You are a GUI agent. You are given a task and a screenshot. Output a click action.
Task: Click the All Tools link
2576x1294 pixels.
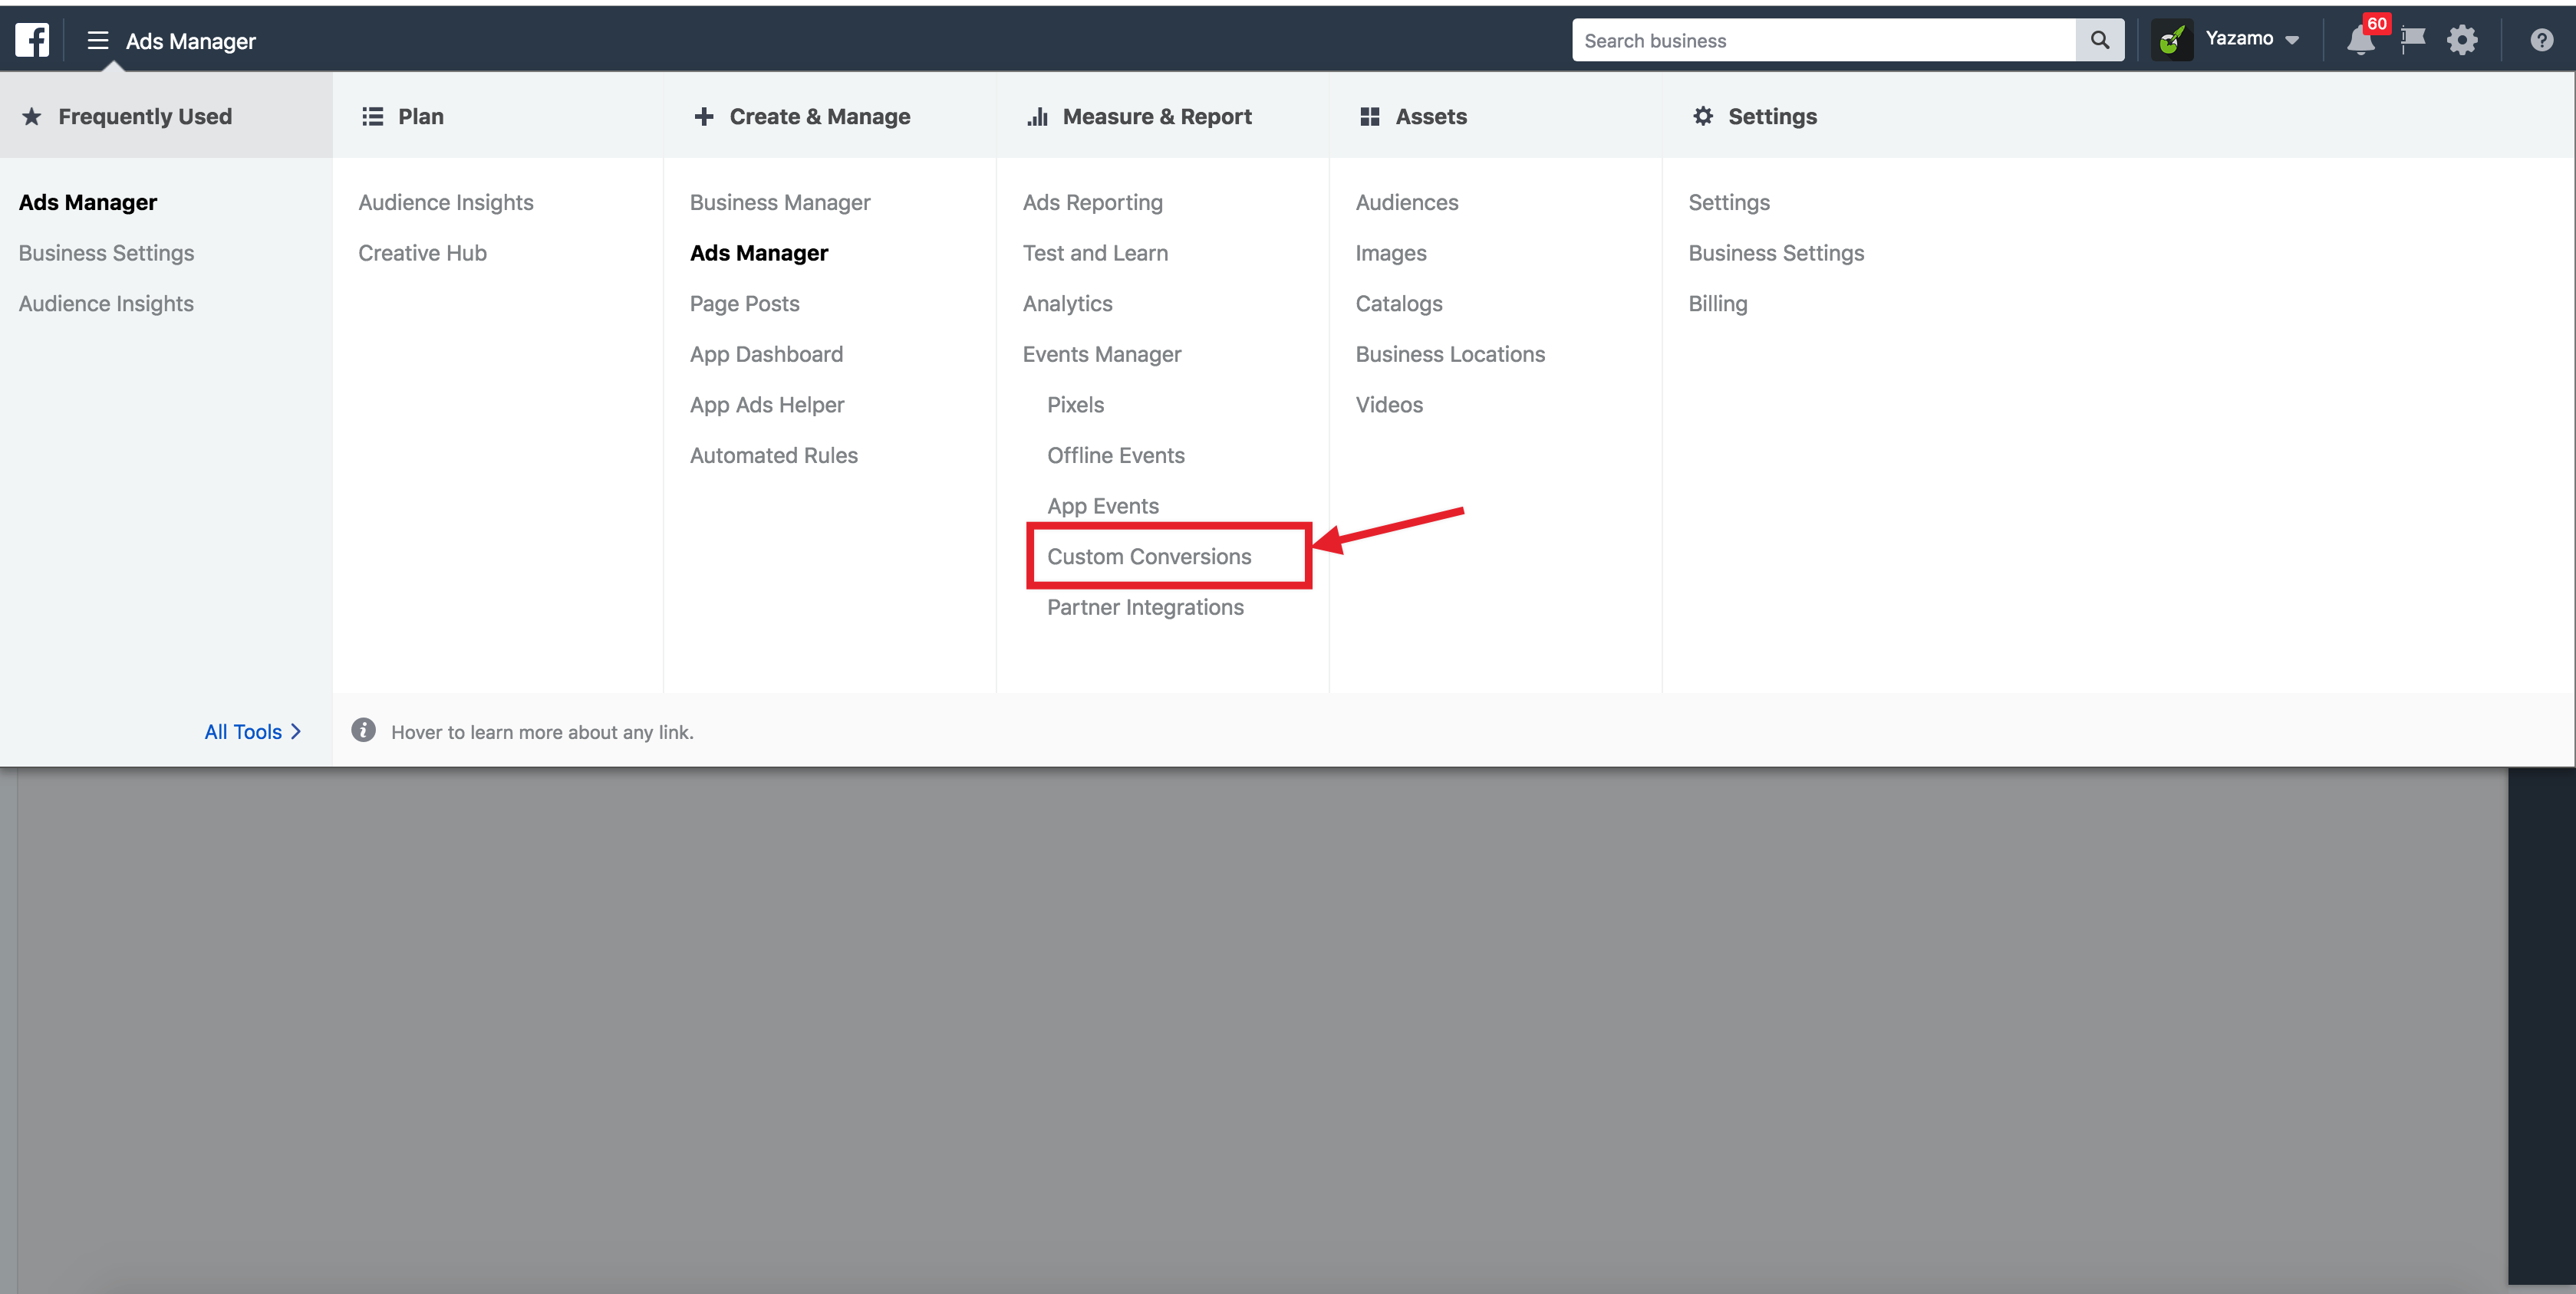click(x=252, y=731)
